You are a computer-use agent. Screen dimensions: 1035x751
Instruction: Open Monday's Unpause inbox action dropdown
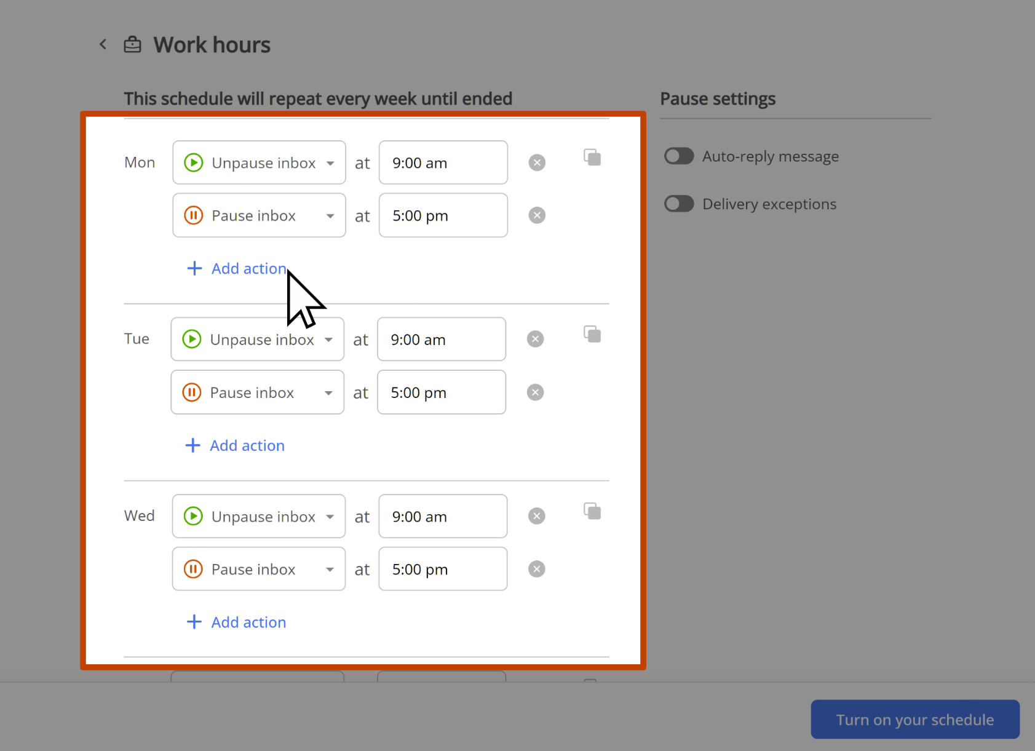coord(259,162)
